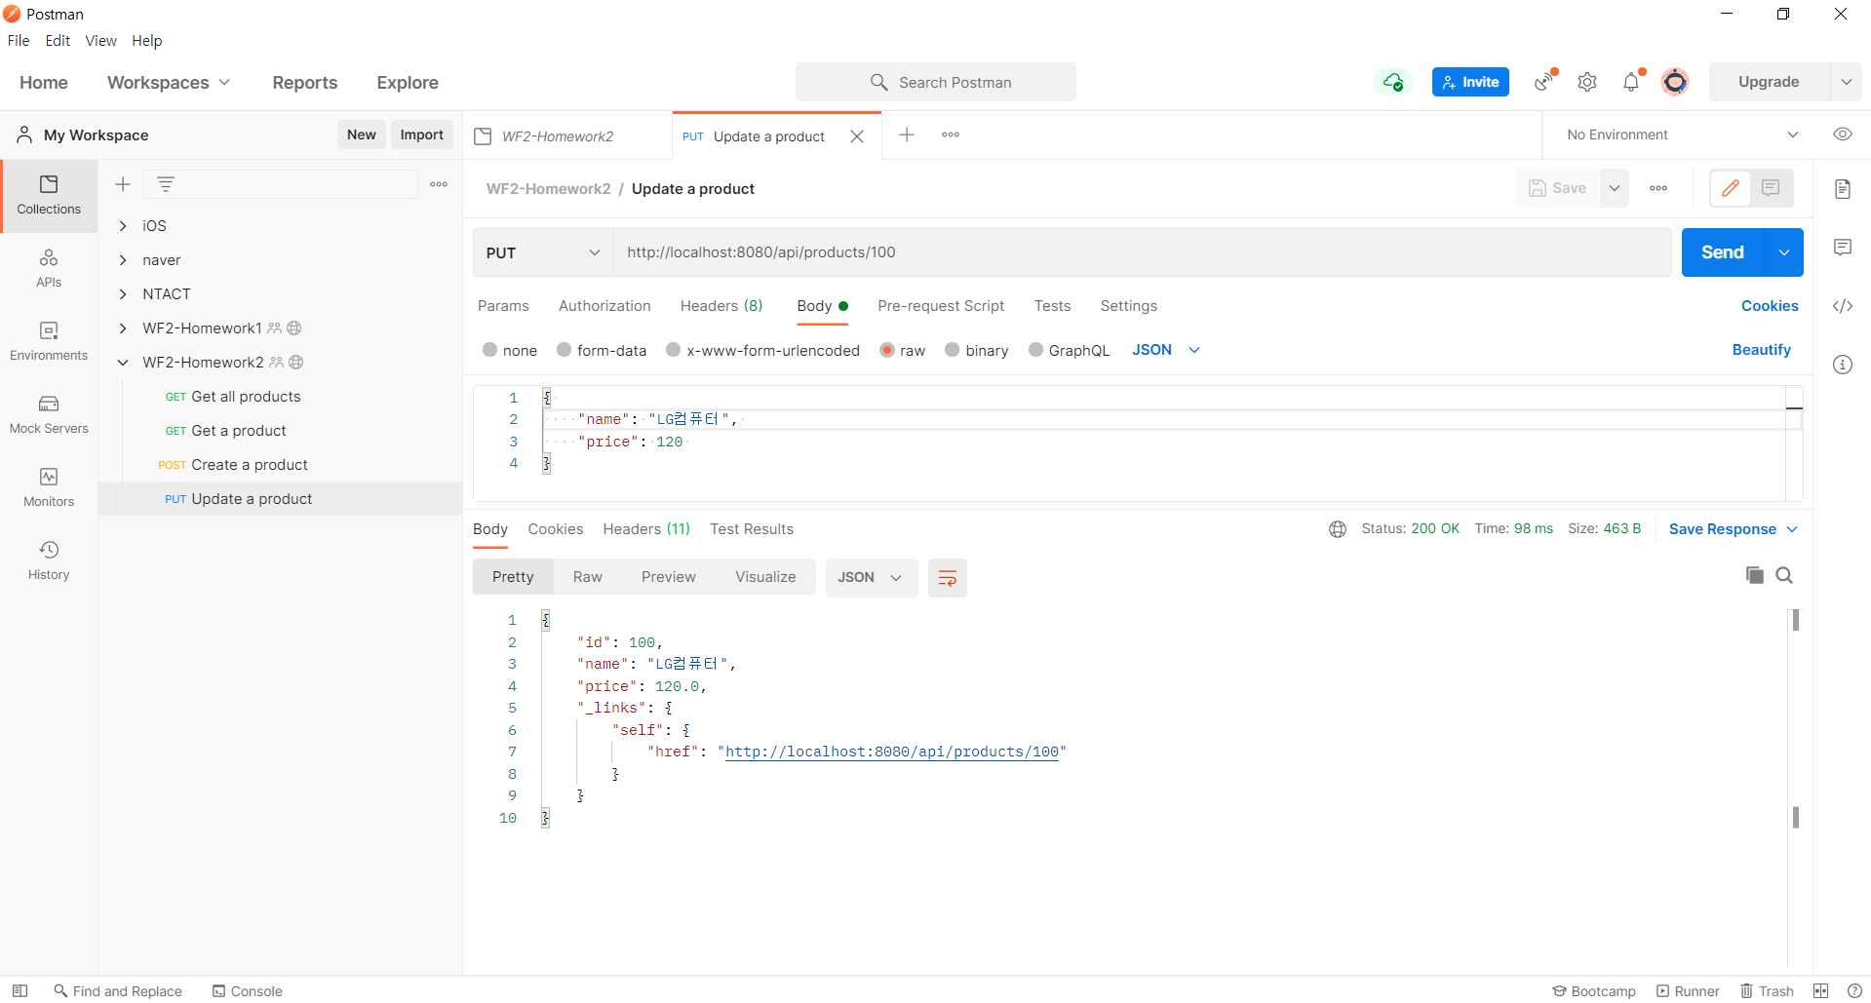
Task: Open Postman settings gear
Action: [x=1587, y=82]
